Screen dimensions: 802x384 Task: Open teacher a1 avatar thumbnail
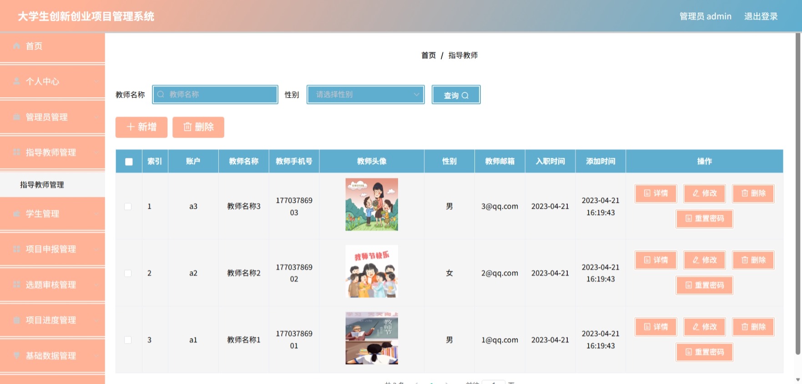coord(372,338)
